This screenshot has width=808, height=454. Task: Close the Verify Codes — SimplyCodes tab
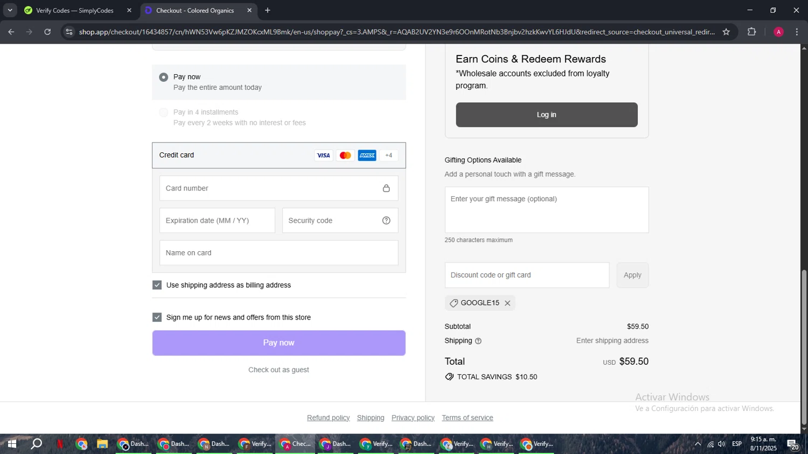click(x=129, y=10)
